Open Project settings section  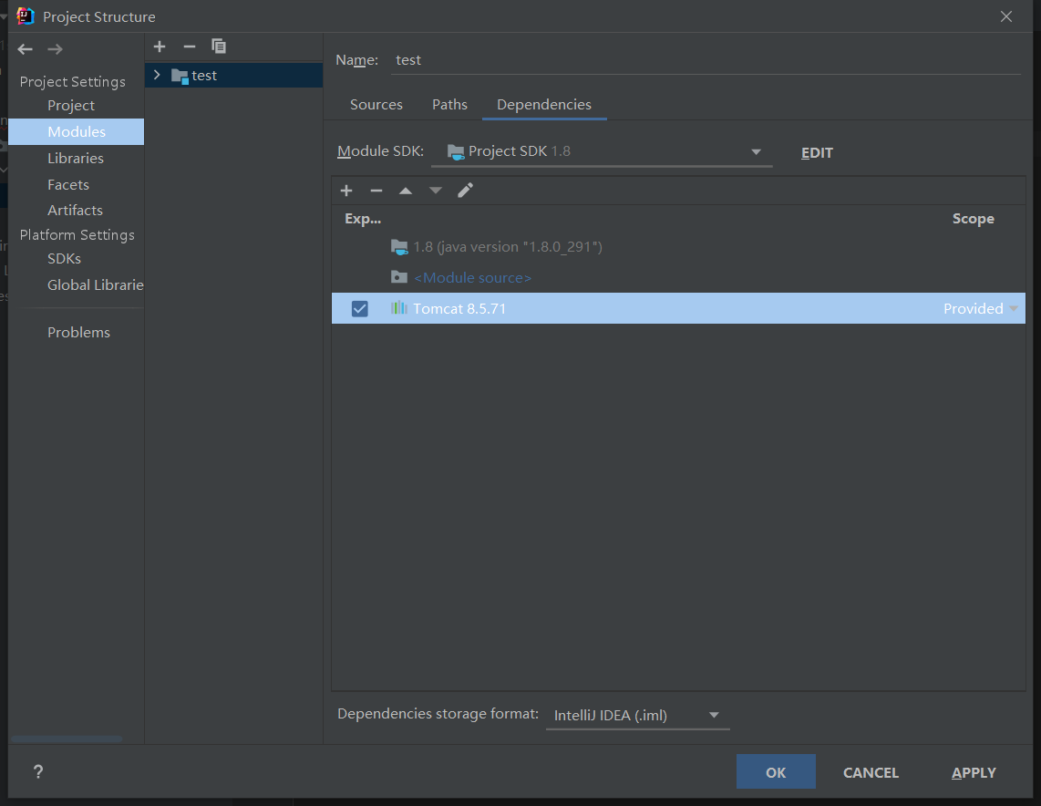point(71,106)
